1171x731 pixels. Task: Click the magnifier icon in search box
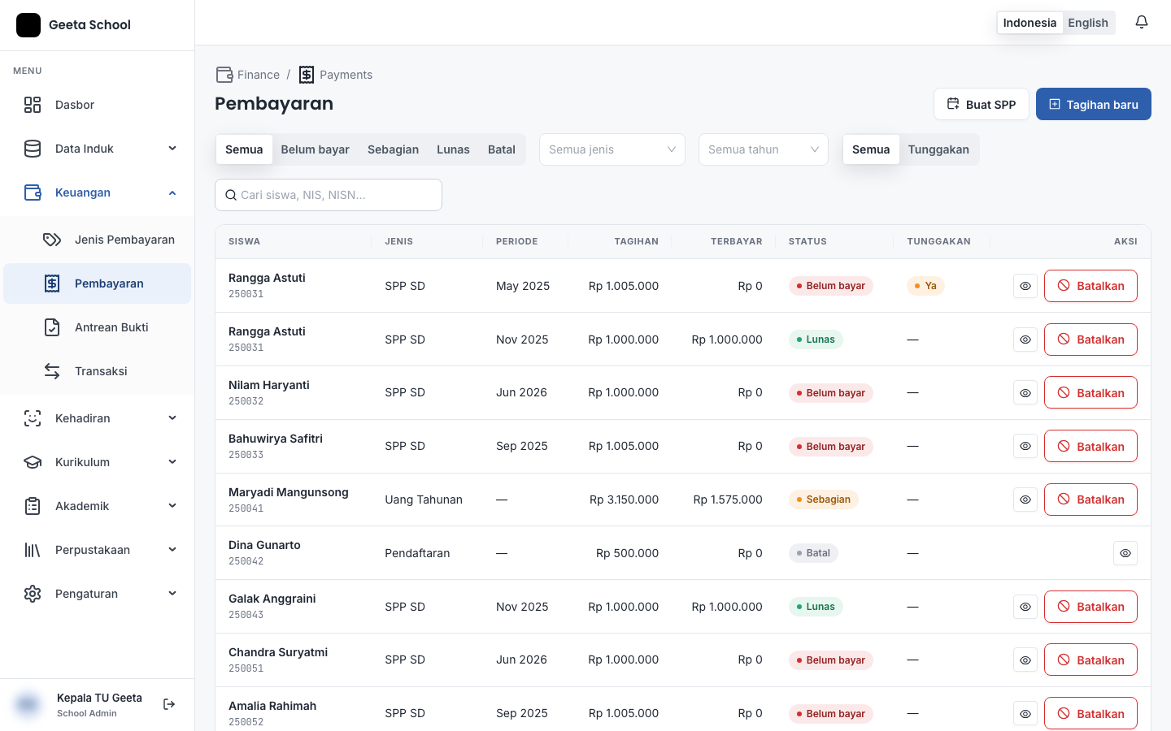pyautogui.click(x=231, y=195)
